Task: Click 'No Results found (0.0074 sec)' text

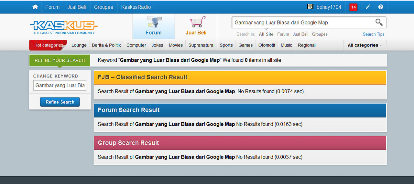Action: pos(270,91)
